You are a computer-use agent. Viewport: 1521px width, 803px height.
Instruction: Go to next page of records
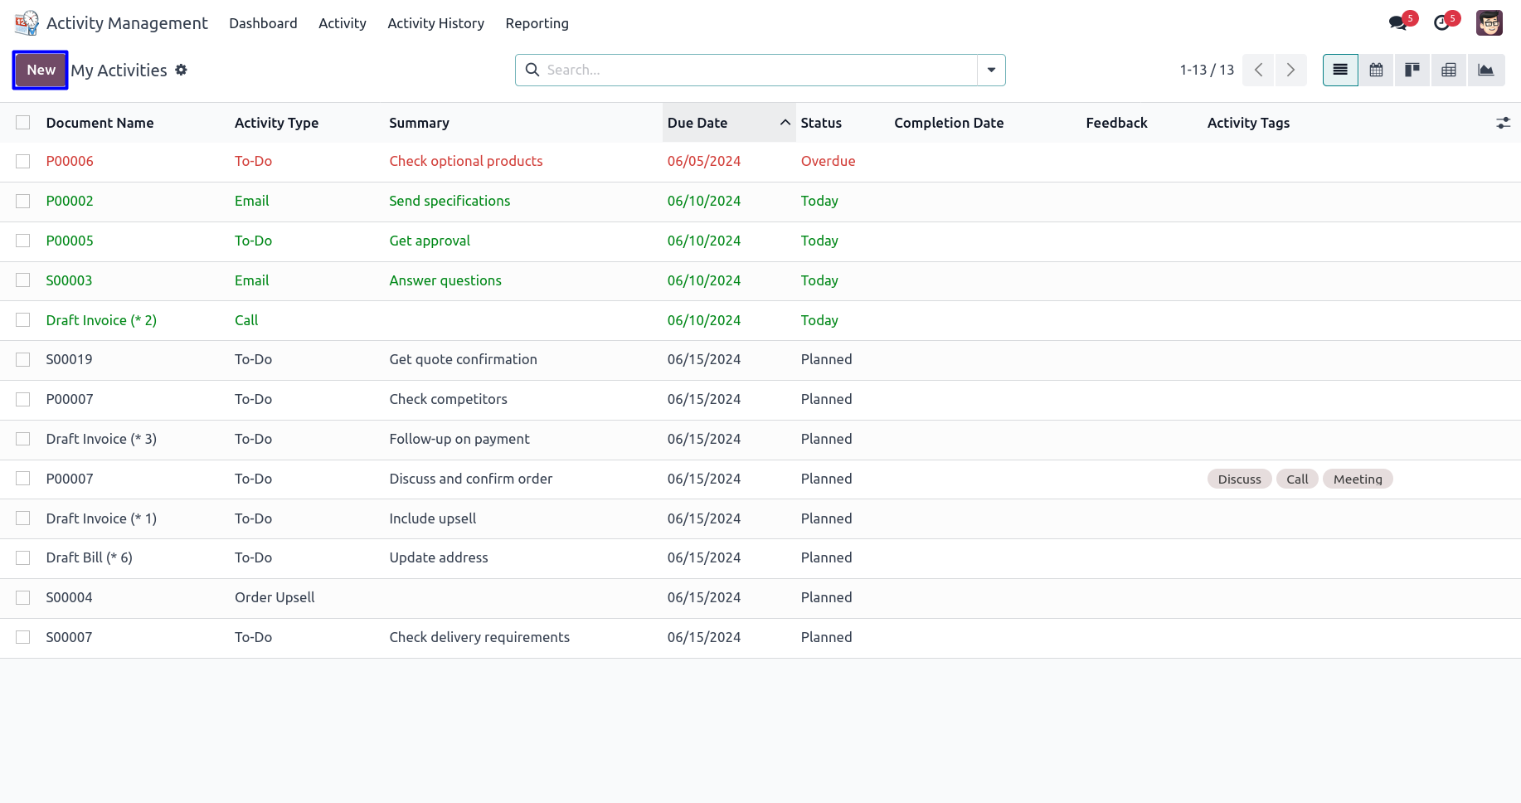[1290, 71]
